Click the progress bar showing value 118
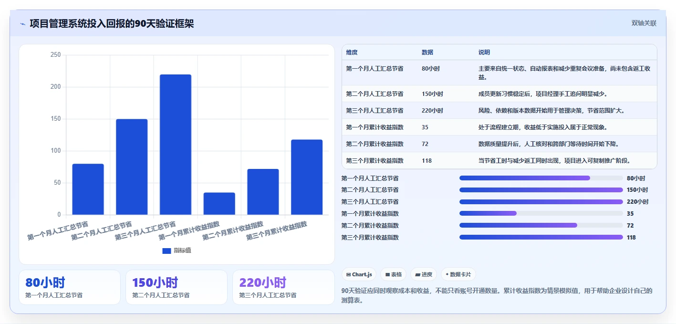 click(541, 237)
